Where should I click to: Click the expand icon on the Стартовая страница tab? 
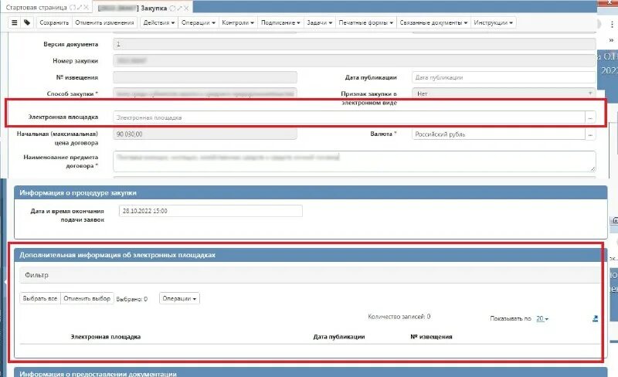point(80,8)
